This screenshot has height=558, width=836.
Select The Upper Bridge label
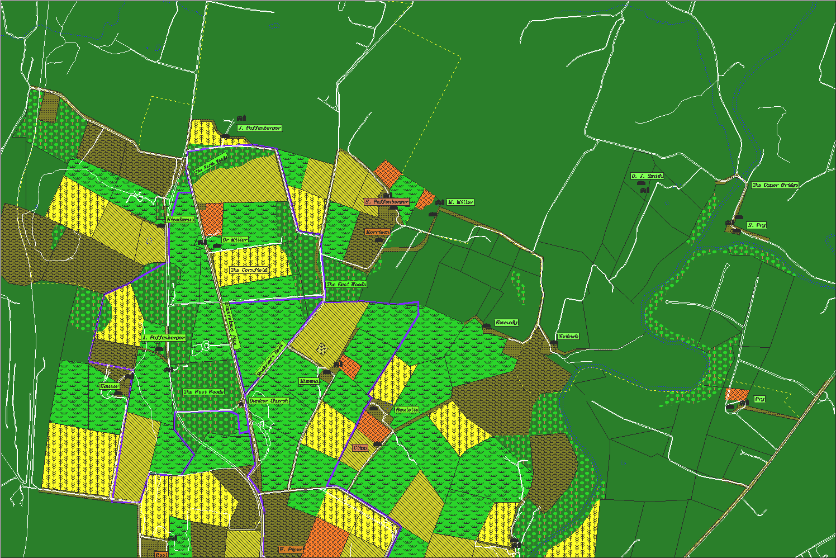coord(775,185)
